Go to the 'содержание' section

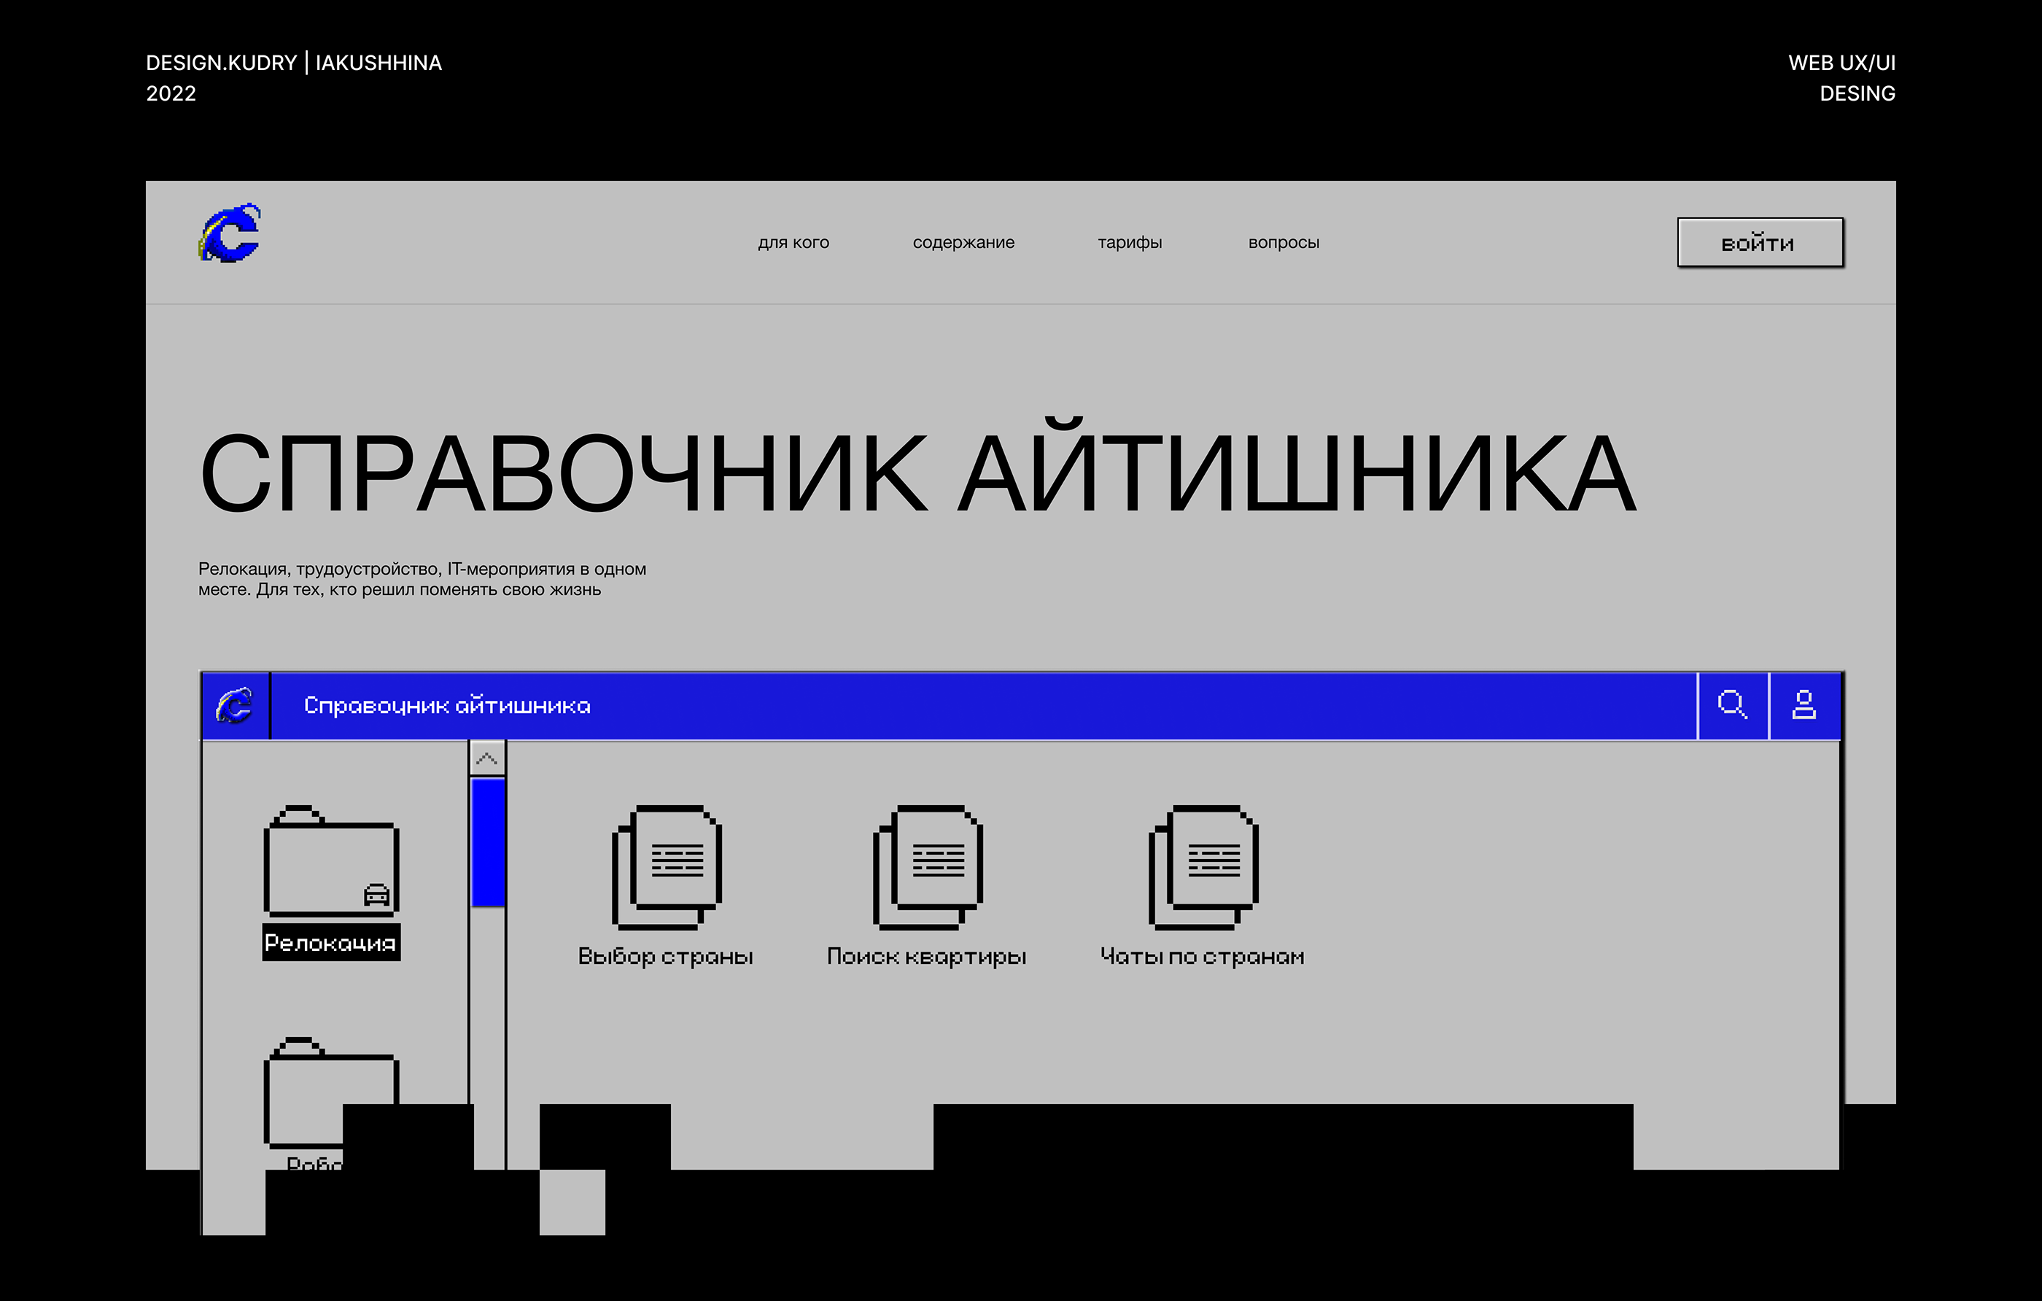pyautogui.click(x=963, y=243)
